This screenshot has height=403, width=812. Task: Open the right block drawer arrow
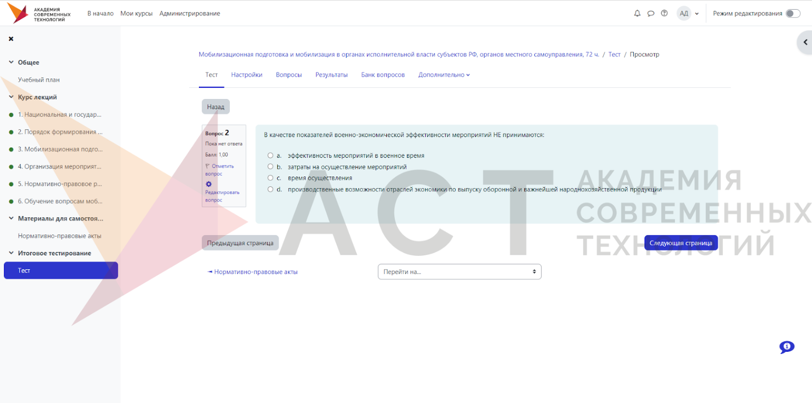click(x=805, y=42)
